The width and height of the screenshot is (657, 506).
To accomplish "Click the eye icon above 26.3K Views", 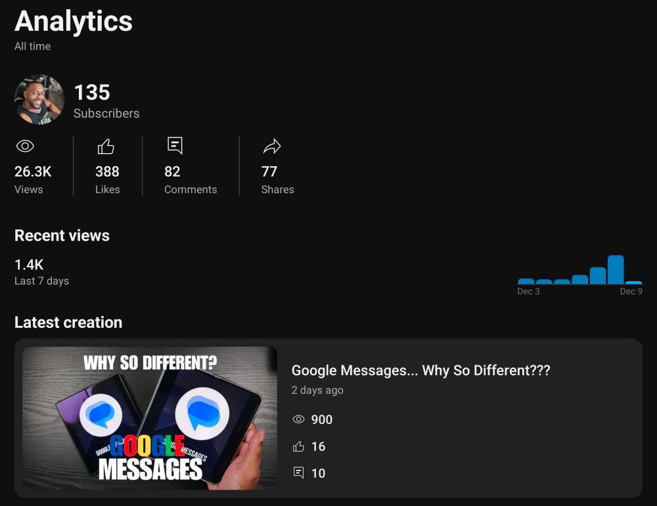I will click(x=25, y=146).
